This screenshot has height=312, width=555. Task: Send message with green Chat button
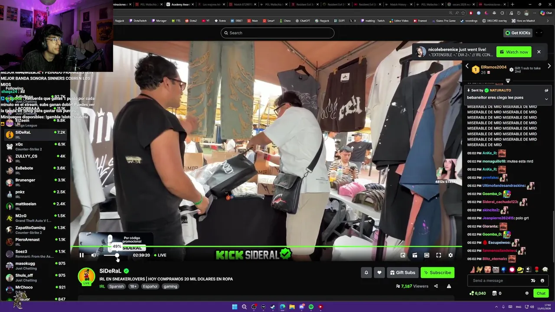coord(541,293)
